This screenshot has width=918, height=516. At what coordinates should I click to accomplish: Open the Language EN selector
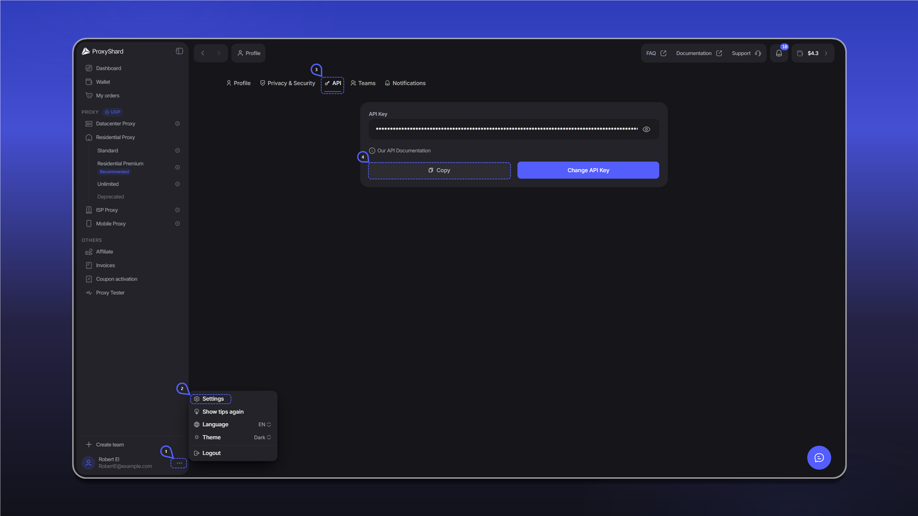233,425
